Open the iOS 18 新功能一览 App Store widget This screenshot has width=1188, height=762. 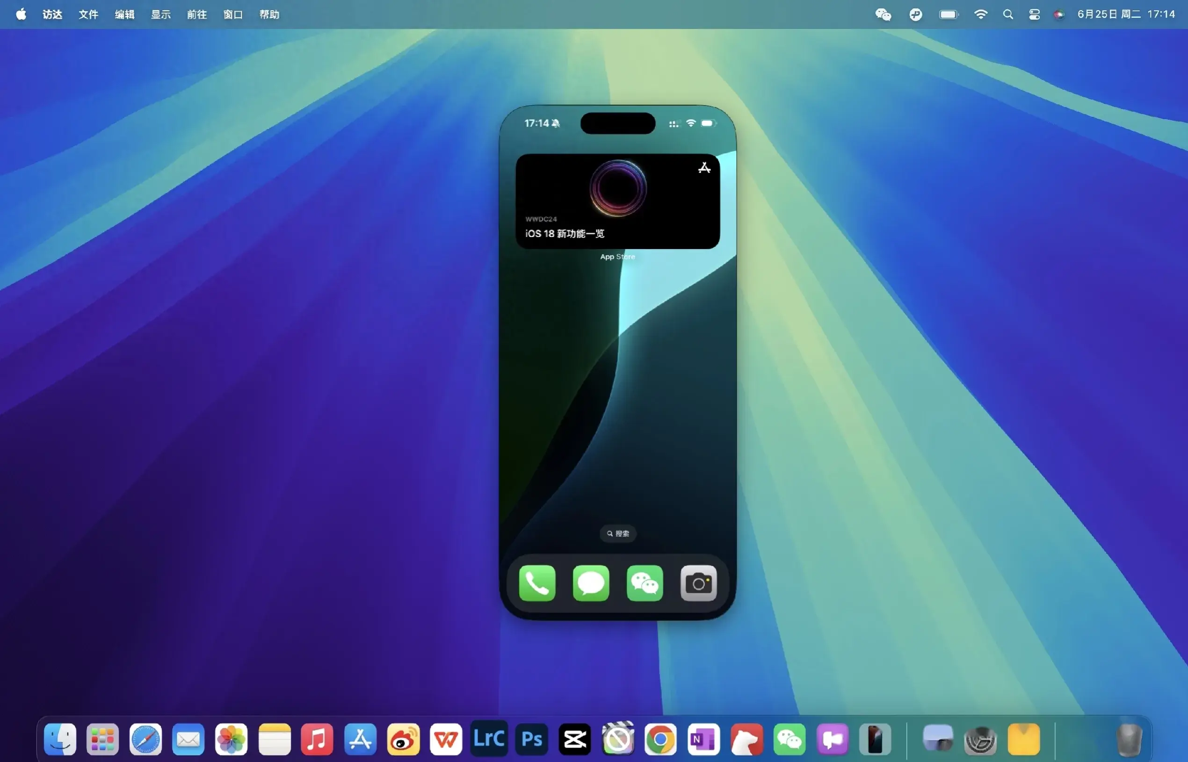pos(617,201)
